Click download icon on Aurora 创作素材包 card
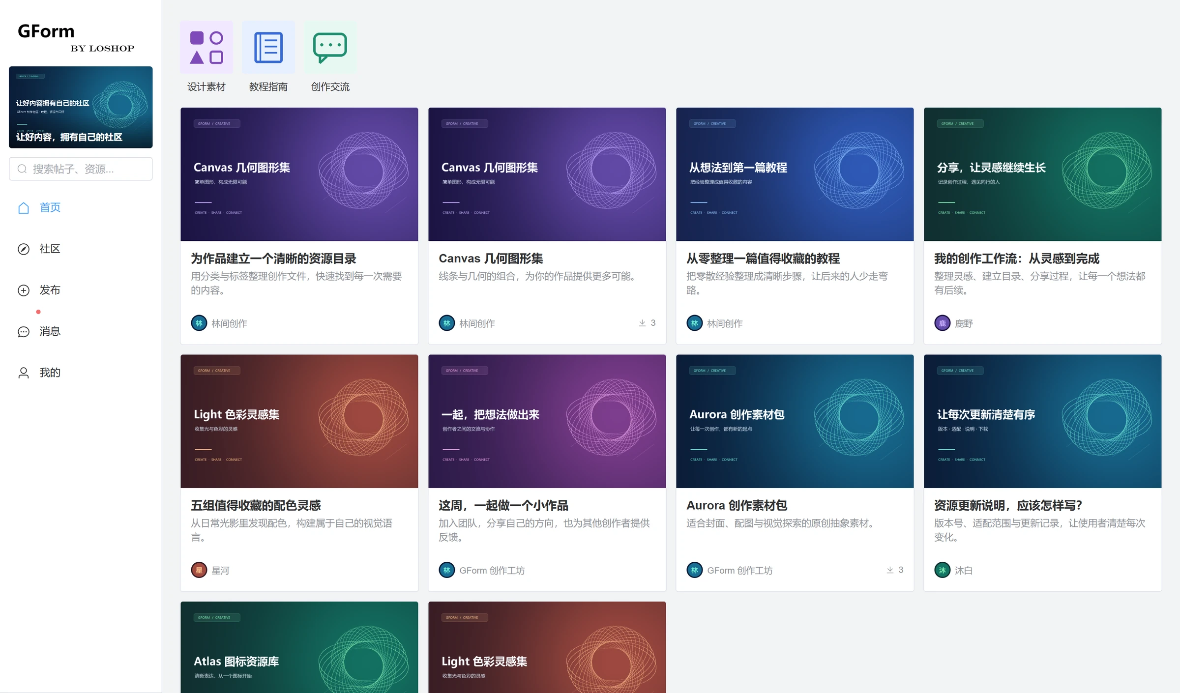 890,570
